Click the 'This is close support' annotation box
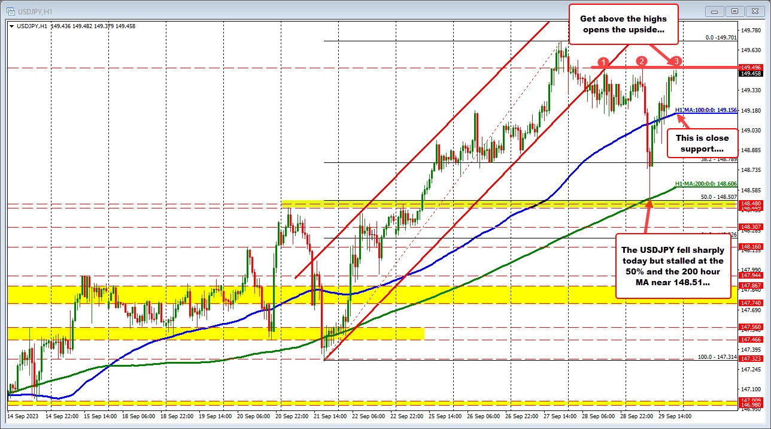This screenshot has height=429, width=771. pos(702,143)
